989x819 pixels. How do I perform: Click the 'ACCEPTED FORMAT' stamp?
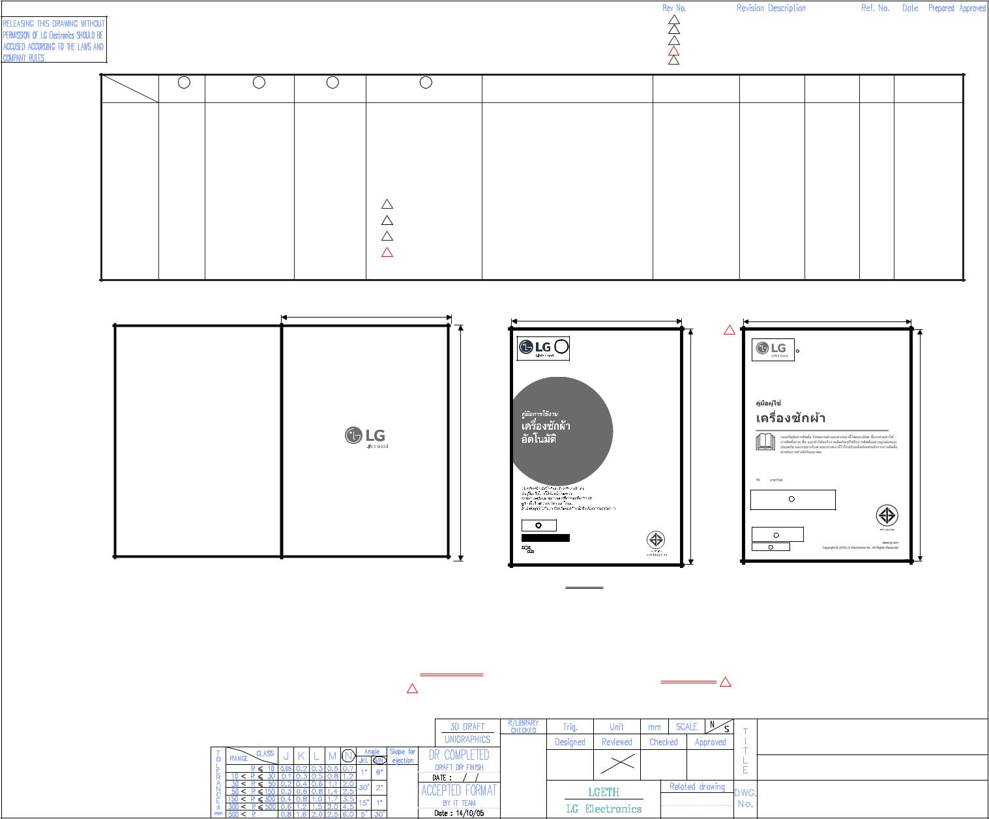(459, 791)
